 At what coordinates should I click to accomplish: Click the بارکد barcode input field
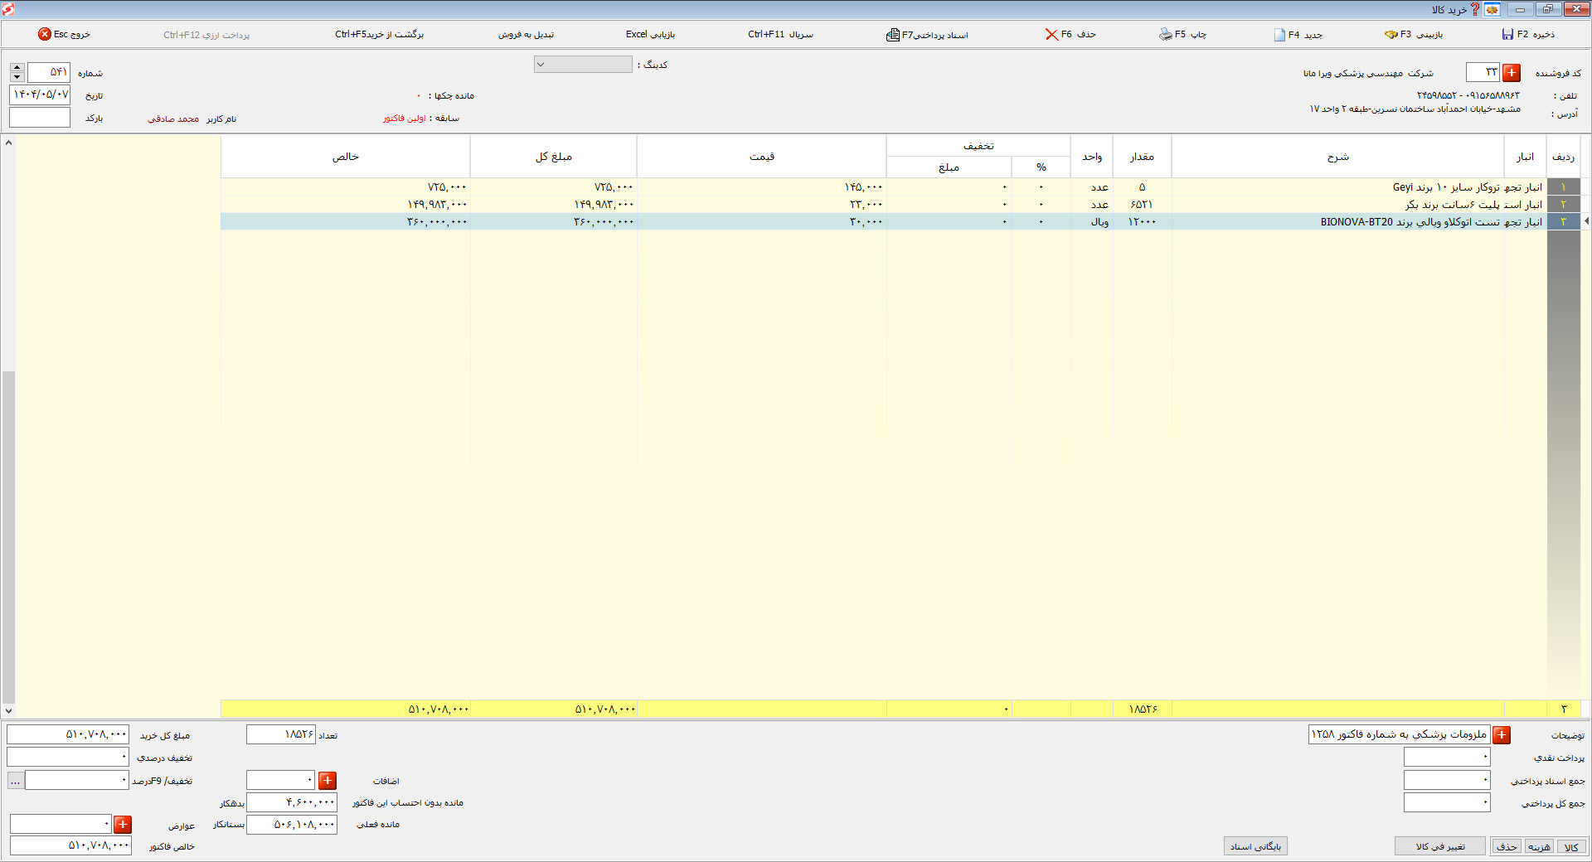(x=40, y=117)
